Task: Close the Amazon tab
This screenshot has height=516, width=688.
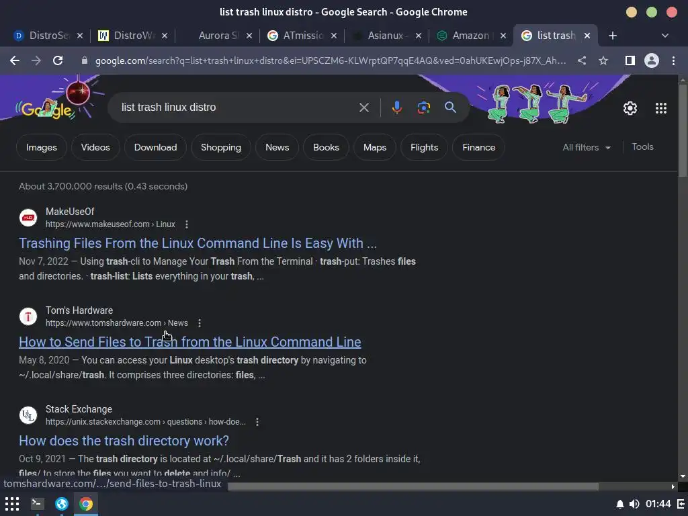Action: tap(503, 36)
